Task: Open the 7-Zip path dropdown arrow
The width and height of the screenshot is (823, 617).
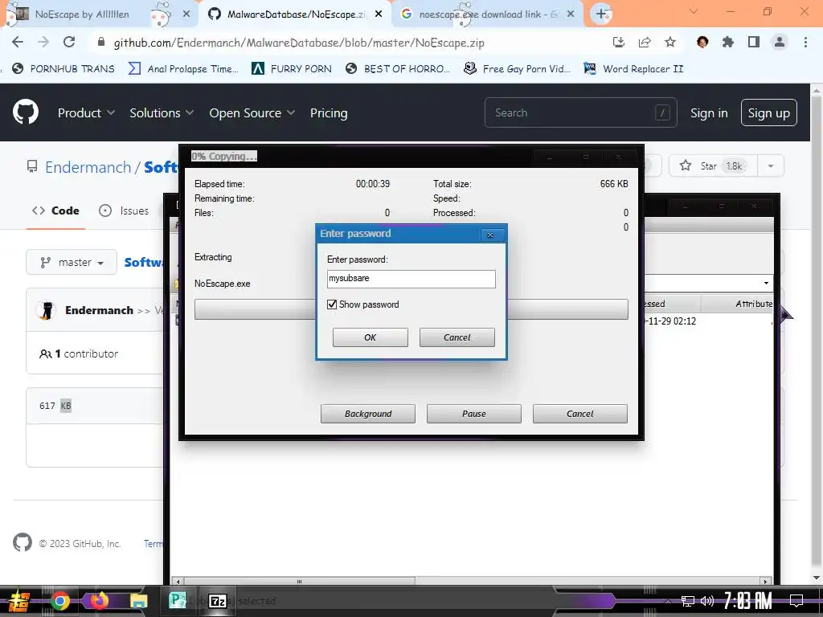Action: (766, 284)
